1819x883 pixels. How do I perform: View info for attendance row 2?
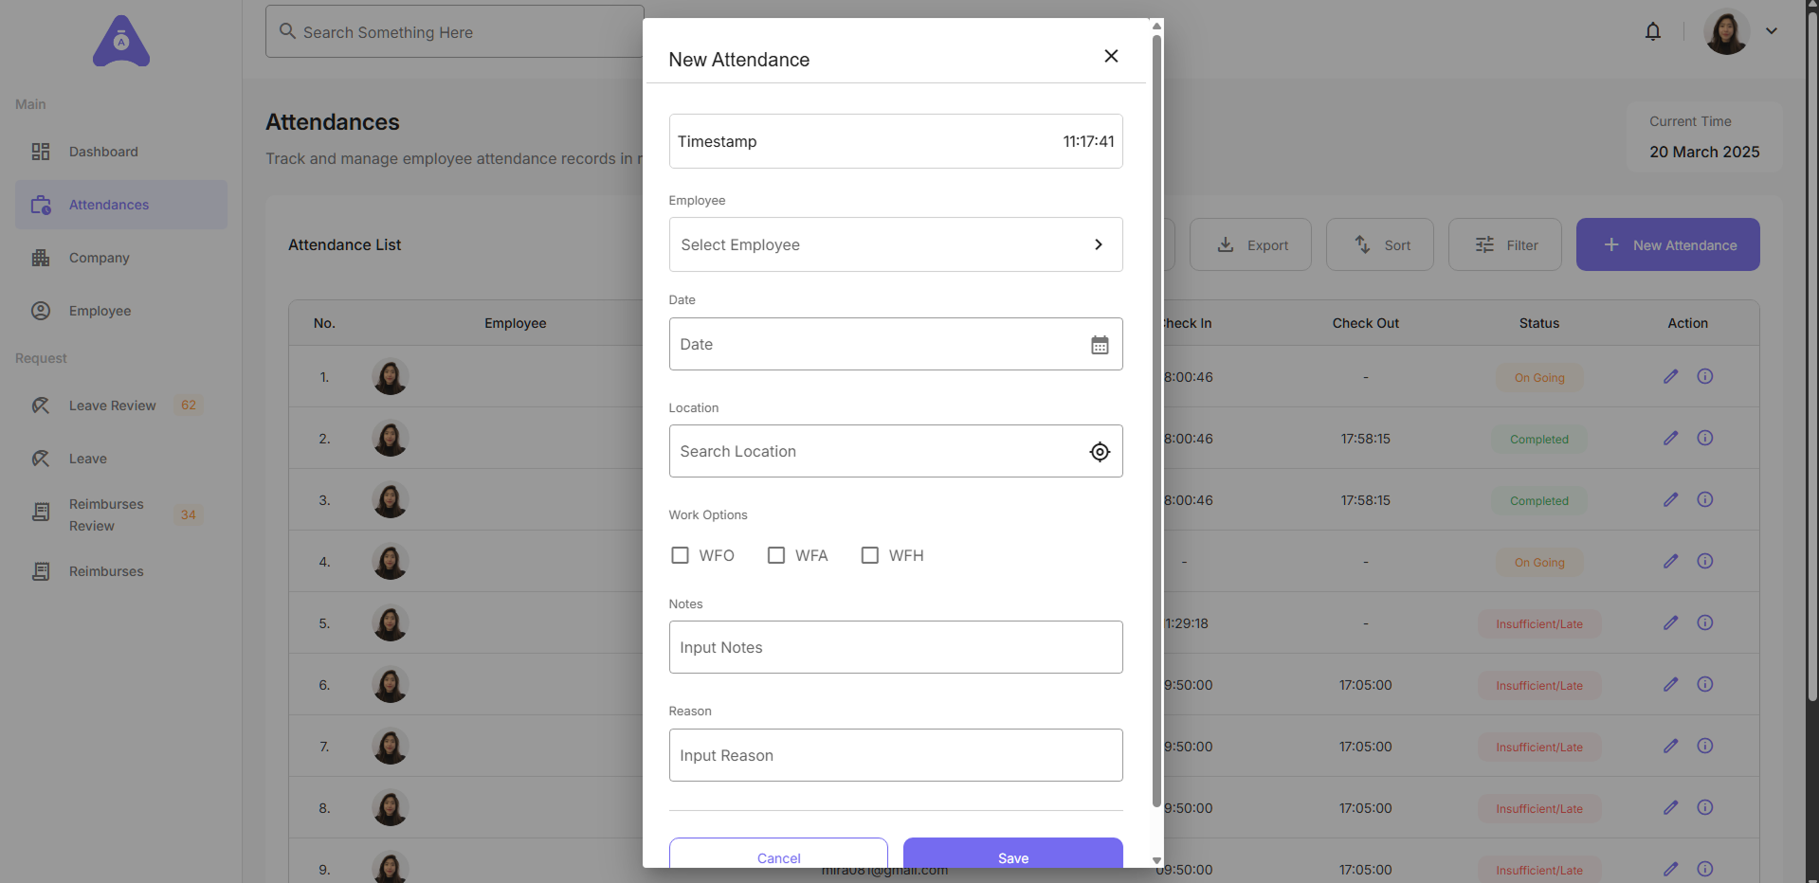click(1705, 438)
